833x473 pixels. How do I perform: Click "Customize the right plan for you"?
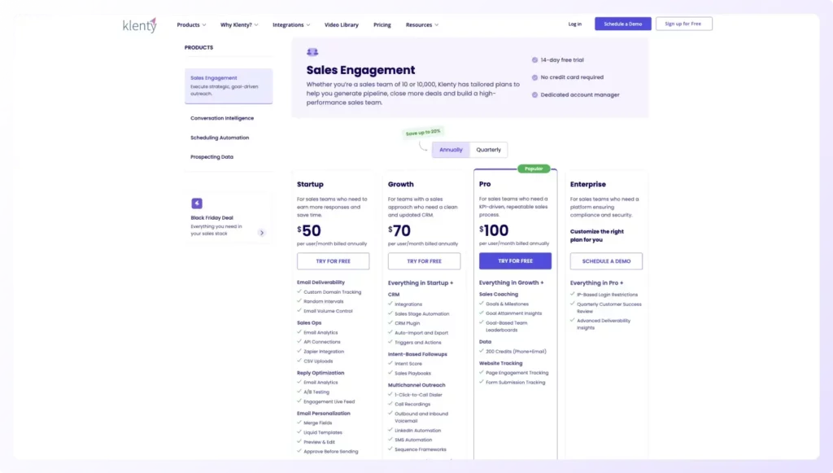coord(596,235)
